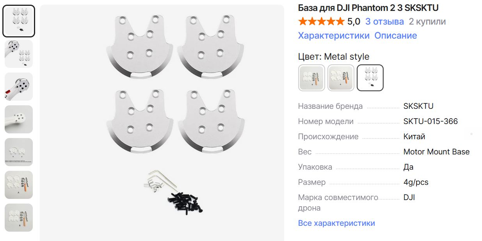
Task: Open the second gallery thumbnail showing drone arm
Action: pyautogui.click(x=19, y=54)
